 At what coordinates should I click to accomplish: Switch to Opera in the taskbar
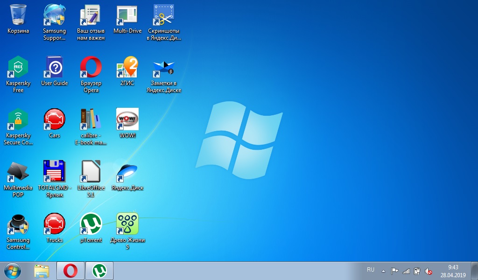click(x=70, y=271)
